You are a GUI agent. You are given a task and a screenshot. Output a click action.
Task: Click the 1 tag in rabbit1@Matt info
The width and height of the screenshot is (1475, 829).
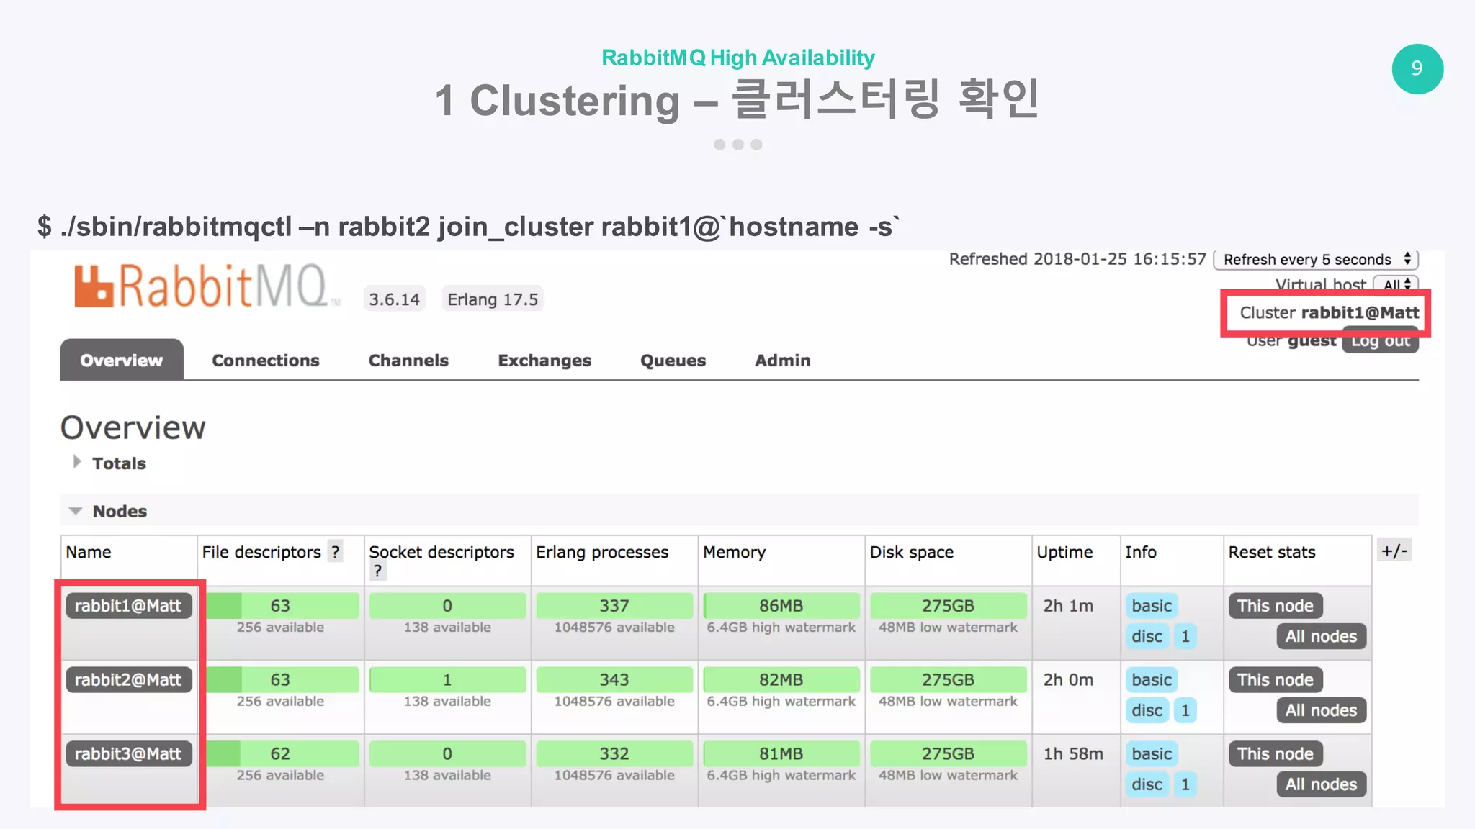pos(1185,637)
